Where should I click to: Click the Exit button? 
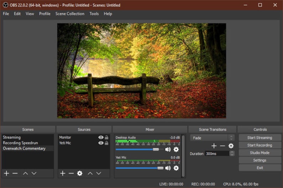[x=260, y=168]
